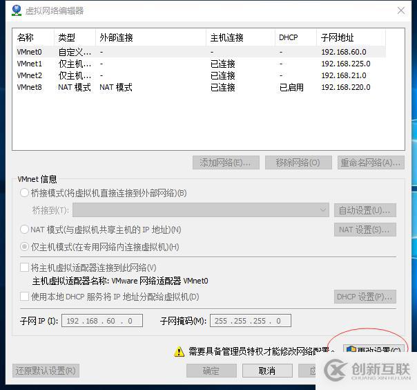The height and width of the screenshot is (390, 417).
Task: Select the 仅主机模式 radio button
Action: (24, 247)
